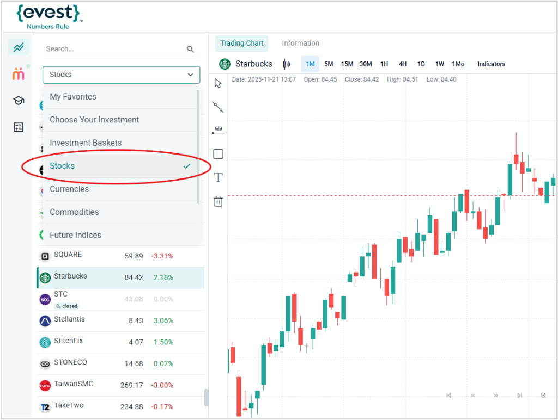Open the Indicators button
This screenshot has width=558, height=420.
pyautogui.click(x=491, y=64)
